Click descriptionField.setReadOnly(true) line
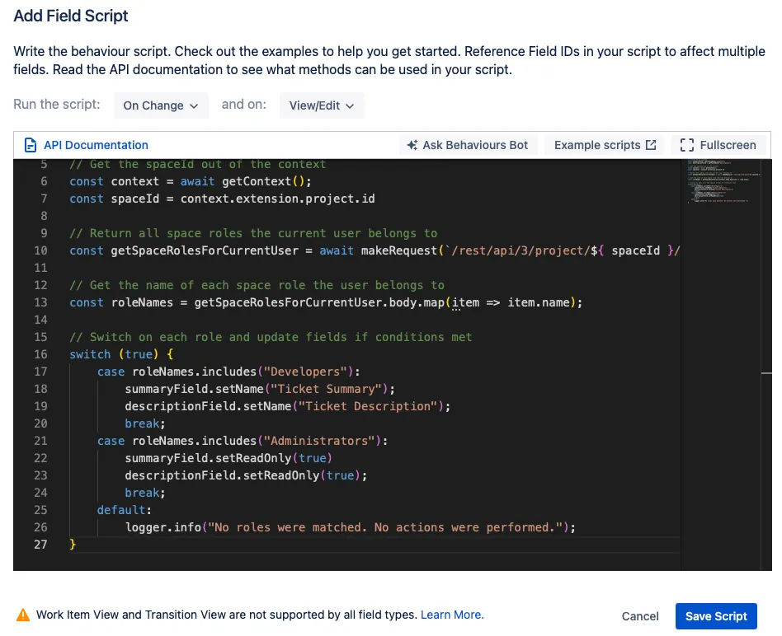Image resolution: width=782 pixels, height=636 pixels. click(x=246, y=475)
